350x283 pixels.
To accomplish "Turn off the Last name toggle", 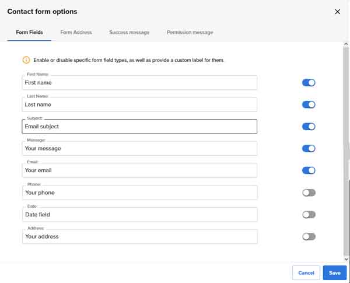I will tap(309, 104).
